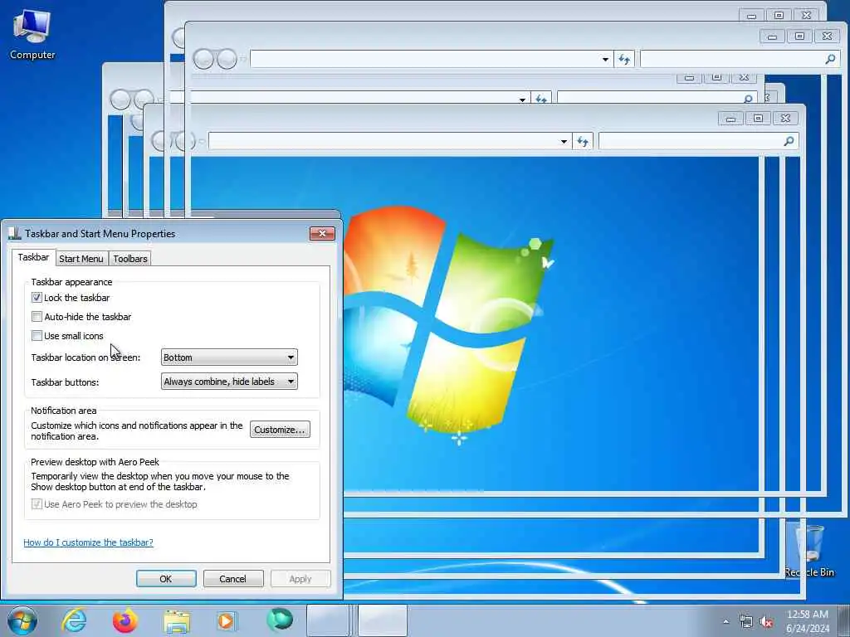Close Taskbar and Start Menu Properties dialog
Image resolution: width=850 pixels, height=637 pixels.
pos(322,233)
